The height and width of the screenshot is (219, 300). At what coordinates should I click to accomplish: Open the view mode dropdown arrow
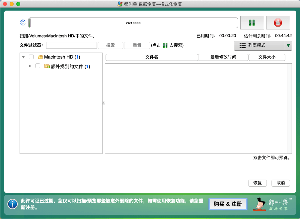[288, 46]
